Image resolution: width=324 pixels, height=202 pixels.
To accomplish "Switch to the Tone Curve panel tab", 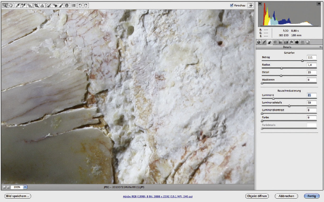I will pos(264,42).
